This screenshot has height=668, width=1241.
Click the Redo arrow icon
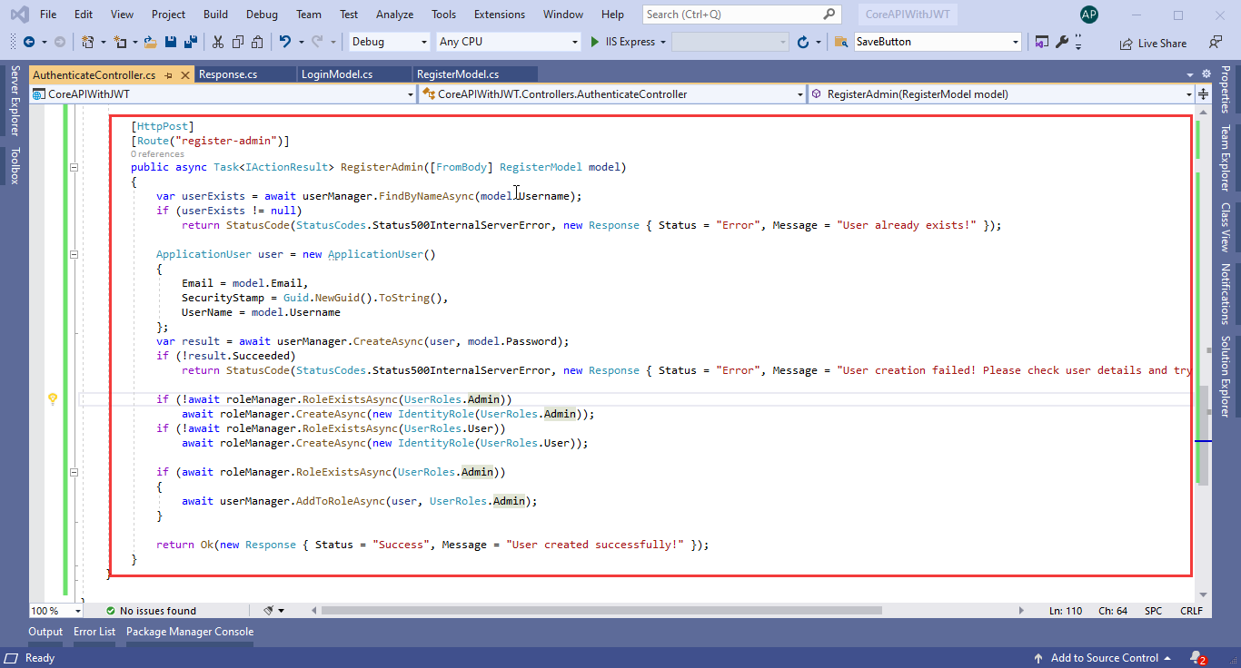pyautogui.click(x=316, y=42)
